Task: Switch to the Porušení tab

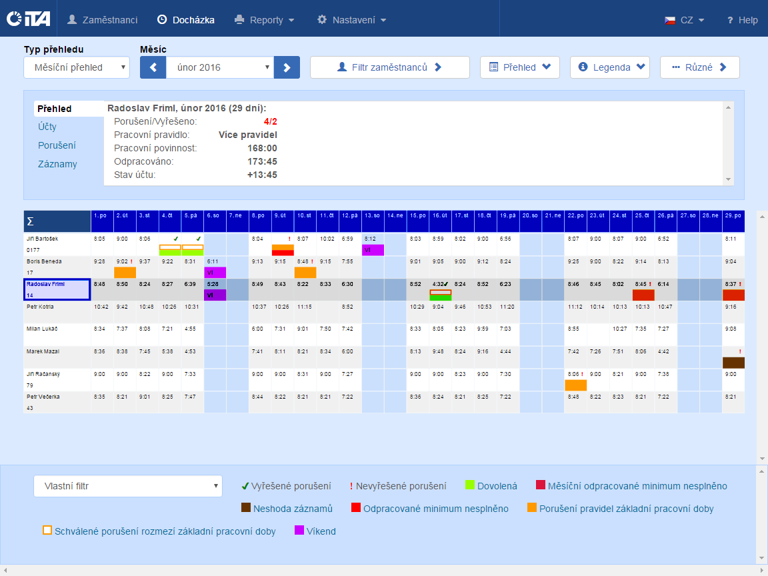Action: click(57, 145)
